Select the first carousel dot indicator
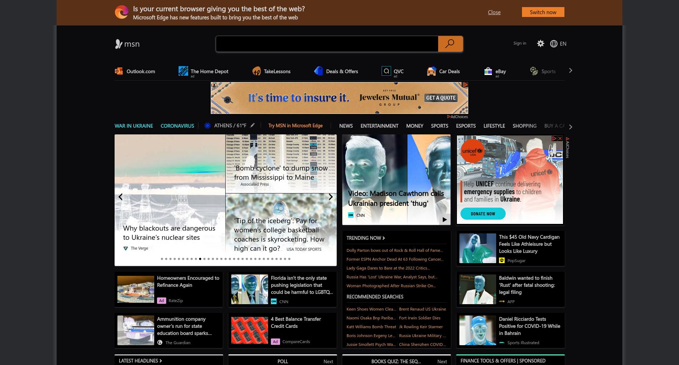The image size is (679, 365). (x=162, y=259)
